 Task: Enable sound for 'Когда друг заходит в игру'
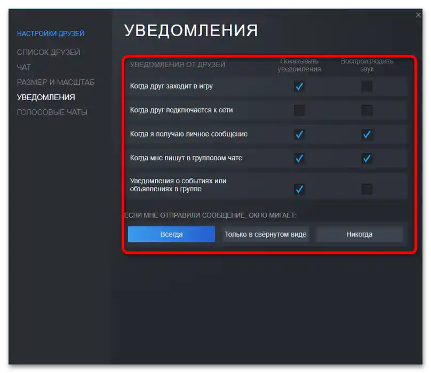click(366, 86)
